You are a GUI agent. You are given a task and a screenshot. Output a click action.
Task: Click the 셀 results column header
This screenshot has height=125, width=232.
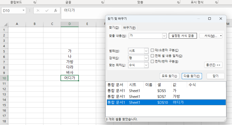pyautogui.click(x=163, y=85)
